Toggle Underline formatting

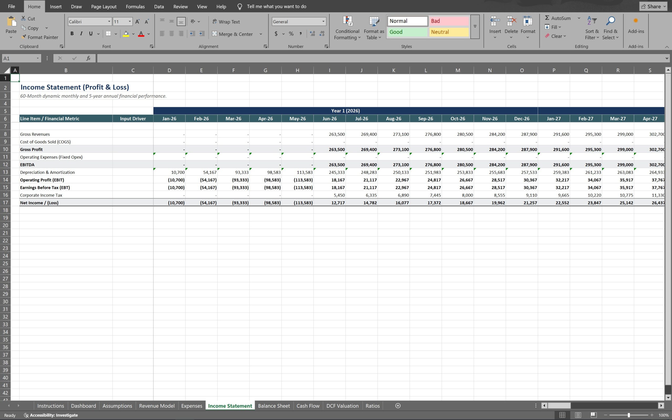tap(91, 34)
